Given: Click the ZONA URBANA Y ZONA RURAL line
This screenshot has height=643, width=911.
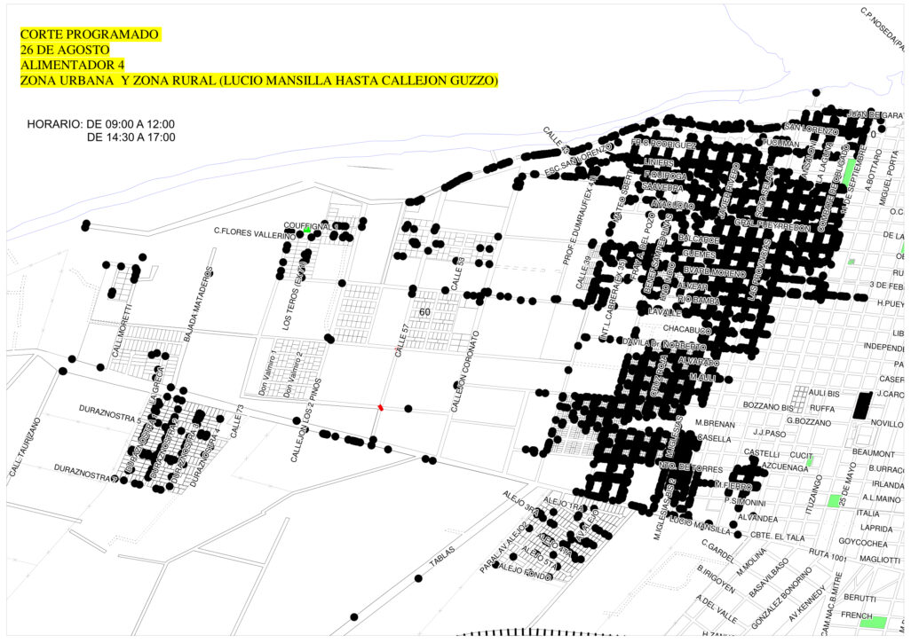Looking at the screenshot, I should (259, 80).
